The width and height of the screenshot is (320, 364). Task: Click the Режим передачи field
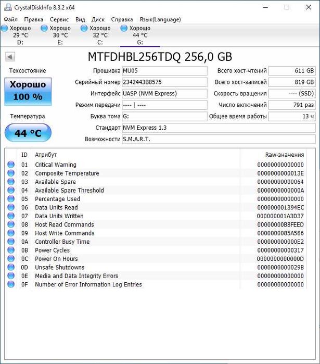(164, 105)
